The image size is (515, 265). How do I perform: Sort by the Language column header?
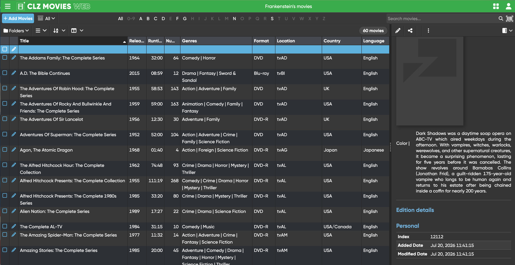pyautogui.click(x=375, y=41)
